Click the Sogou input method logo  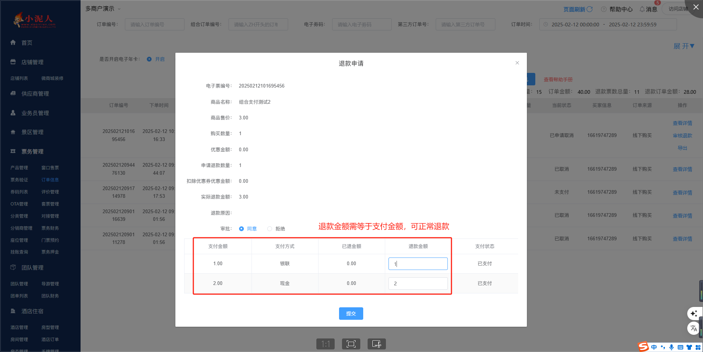(643, 347)
